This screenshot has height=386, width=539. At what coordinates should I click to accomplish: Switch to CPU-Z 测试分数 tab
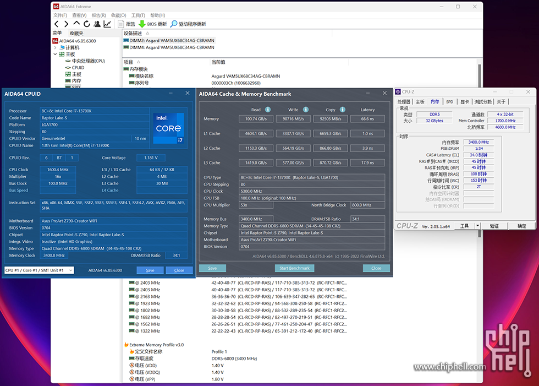coord(483,101)
